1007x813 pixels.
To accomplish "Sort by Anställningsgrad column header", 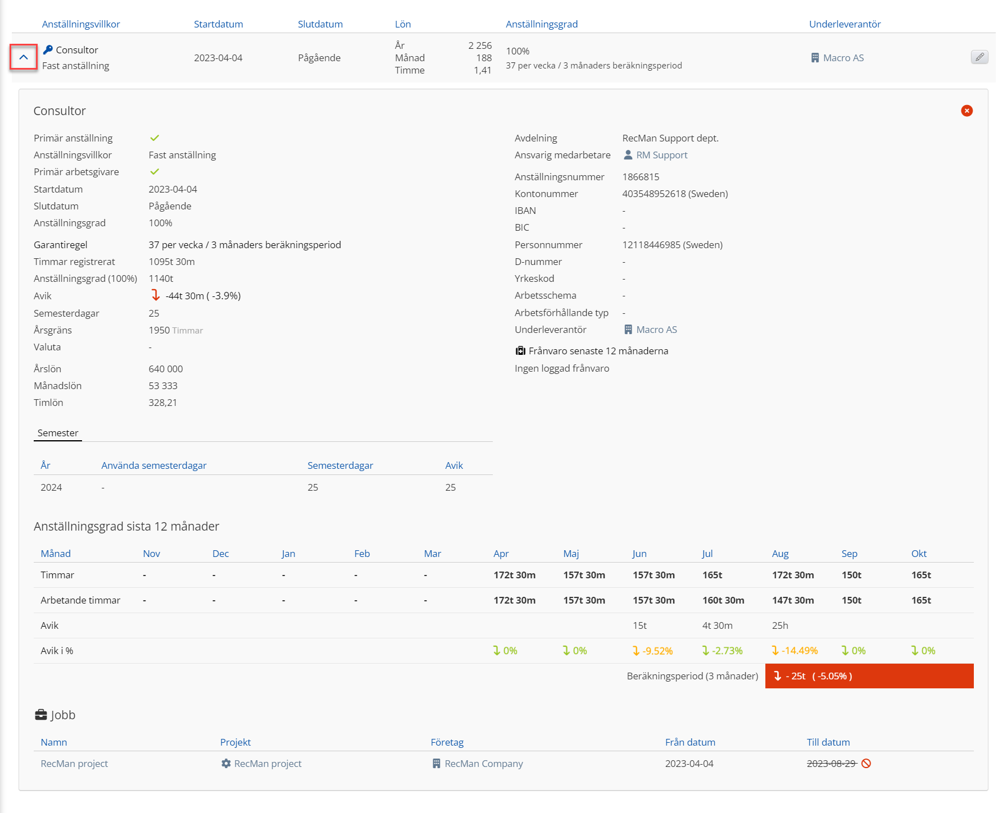I will point(541,24).
